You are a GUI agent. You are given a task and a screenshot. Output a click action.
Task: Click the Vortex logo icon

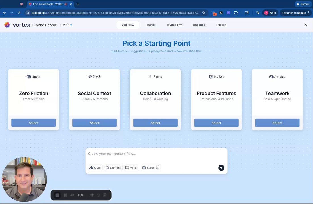click(7, 25)
